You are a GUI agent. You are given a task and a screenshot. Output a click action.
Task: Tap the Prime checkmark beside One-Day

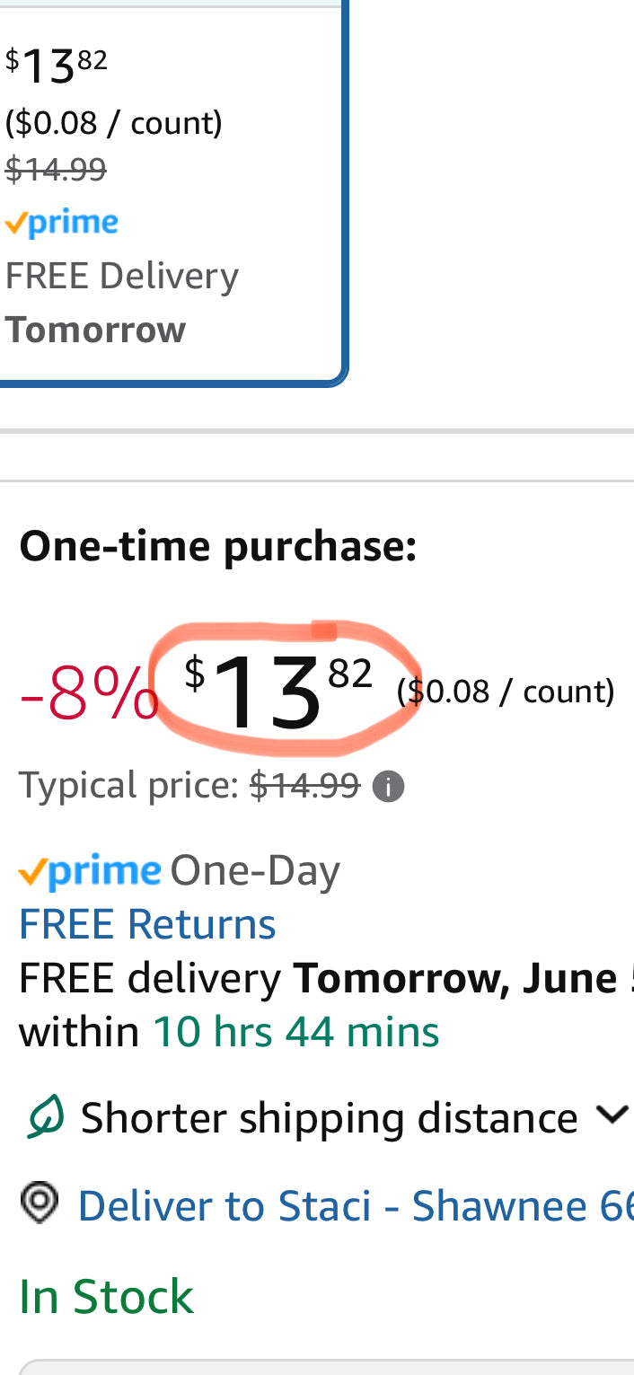pyautogui.click(x=32, y=872)
